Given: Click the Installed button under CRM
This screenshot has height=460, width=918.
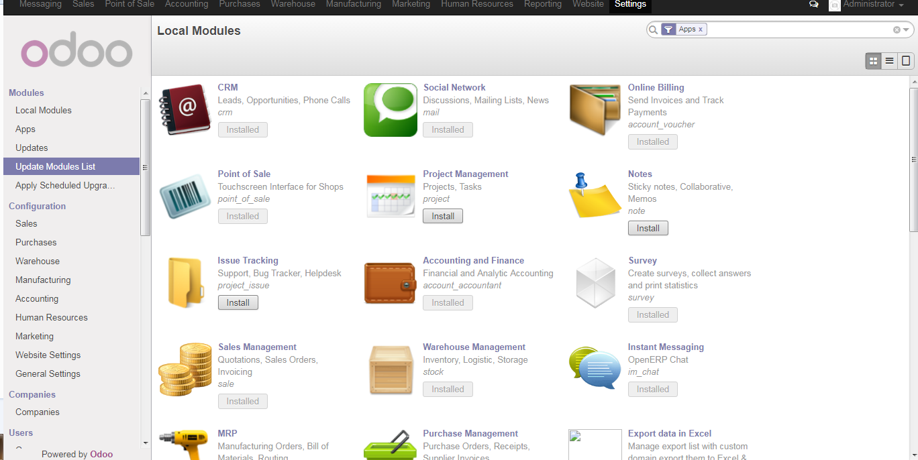Looking at the screenshot, I should click(243, 129).
